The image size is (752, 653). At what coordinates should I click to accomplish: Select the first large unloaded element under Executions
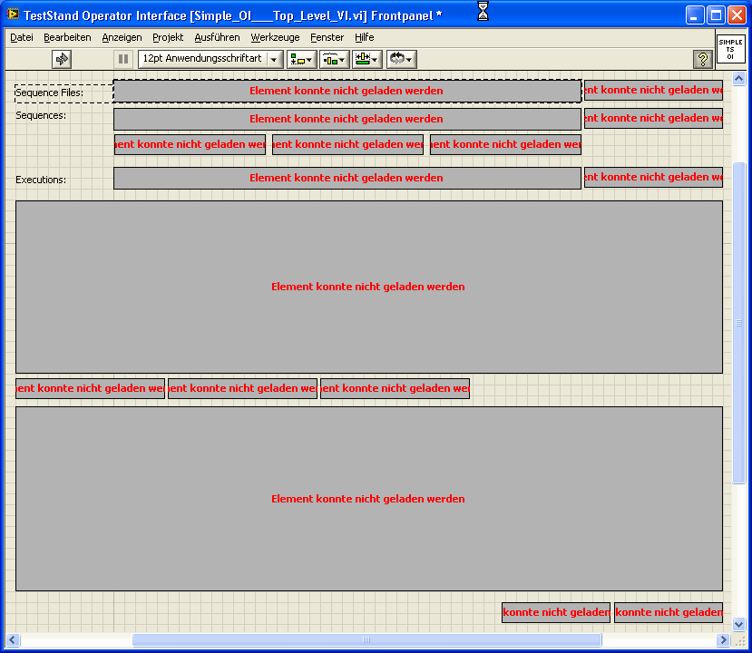click(x=369, y=287)
